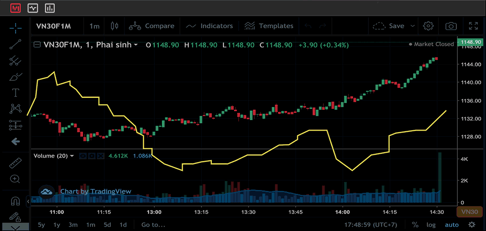Image resolution: width=486 pixels, height=231 pixels.
Task: Enter fullscreen mode
Action: coord(473,26)
